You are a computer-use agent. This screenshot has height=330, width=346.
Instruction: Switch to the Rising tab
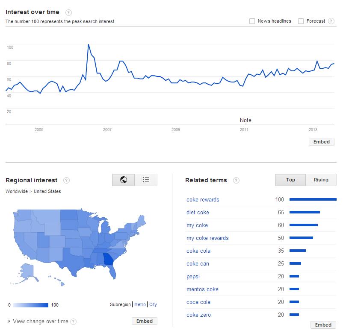point(321,180)
